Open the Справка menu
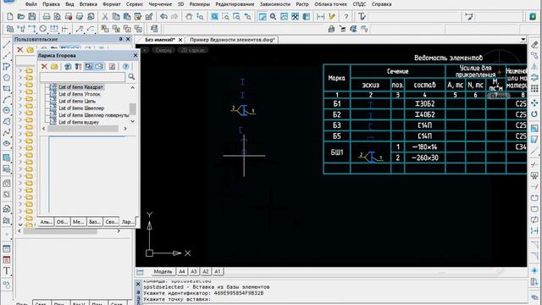The height and width of the screenshot is (305, 542). pyautogui.click(x=381, y=4)
